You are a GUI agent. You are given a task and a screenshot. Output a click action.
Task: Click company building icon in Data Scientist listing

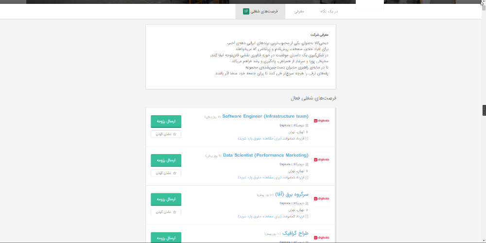(307, 164)
